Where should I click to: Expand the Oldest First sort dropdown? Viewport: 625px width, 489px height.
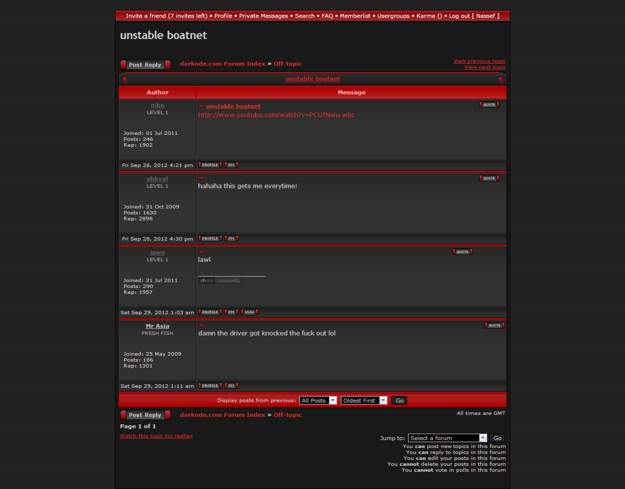[364, 401]
